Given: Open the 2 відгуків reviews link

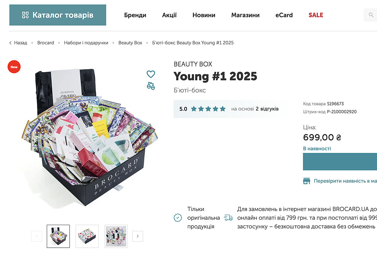Looking at the screenshot, I should pos(267,109).
